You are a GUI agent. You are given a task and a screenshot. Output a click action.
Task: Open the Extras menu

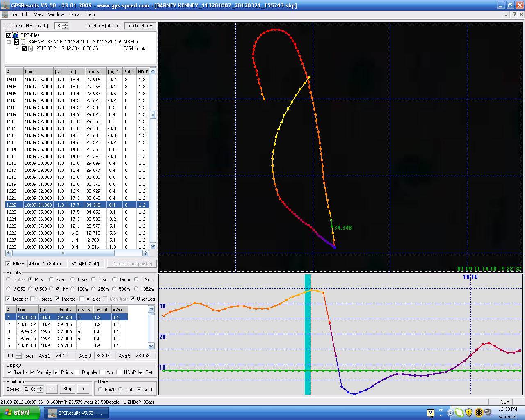click(75, 14)
